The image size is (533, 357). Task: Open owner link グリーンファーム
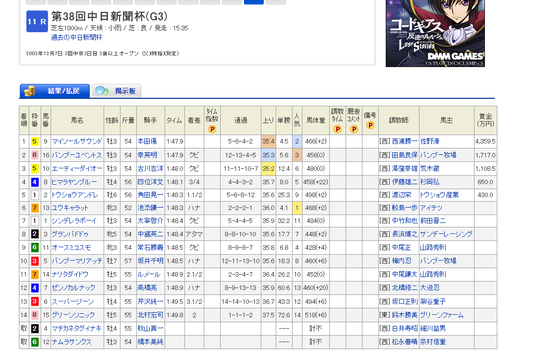pos(441,315)
